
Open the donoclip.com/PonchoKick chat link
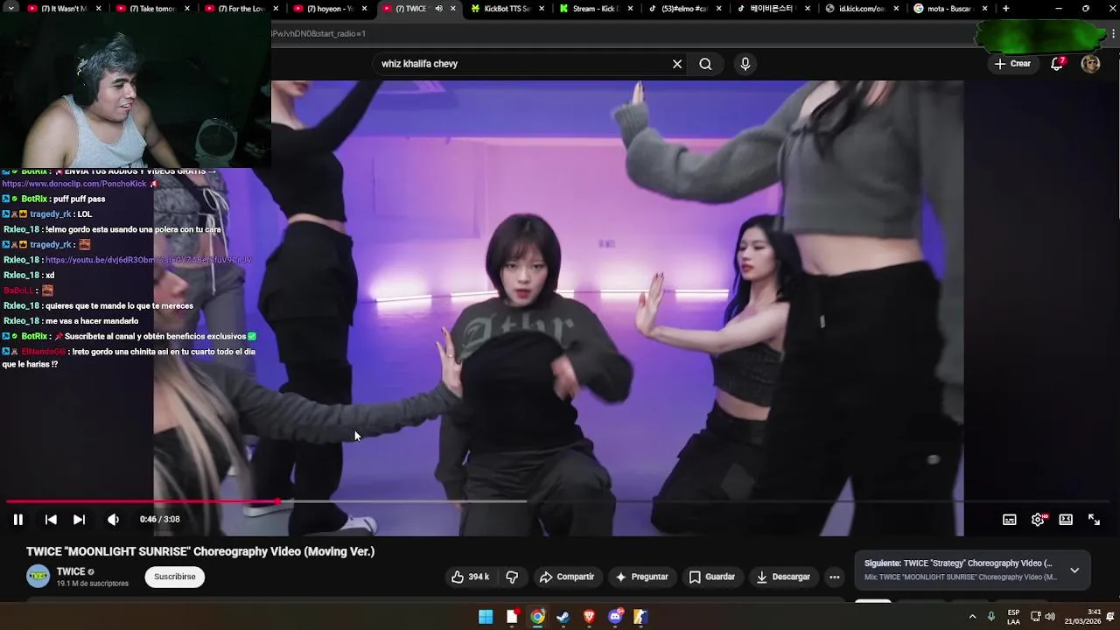(74, 184)
